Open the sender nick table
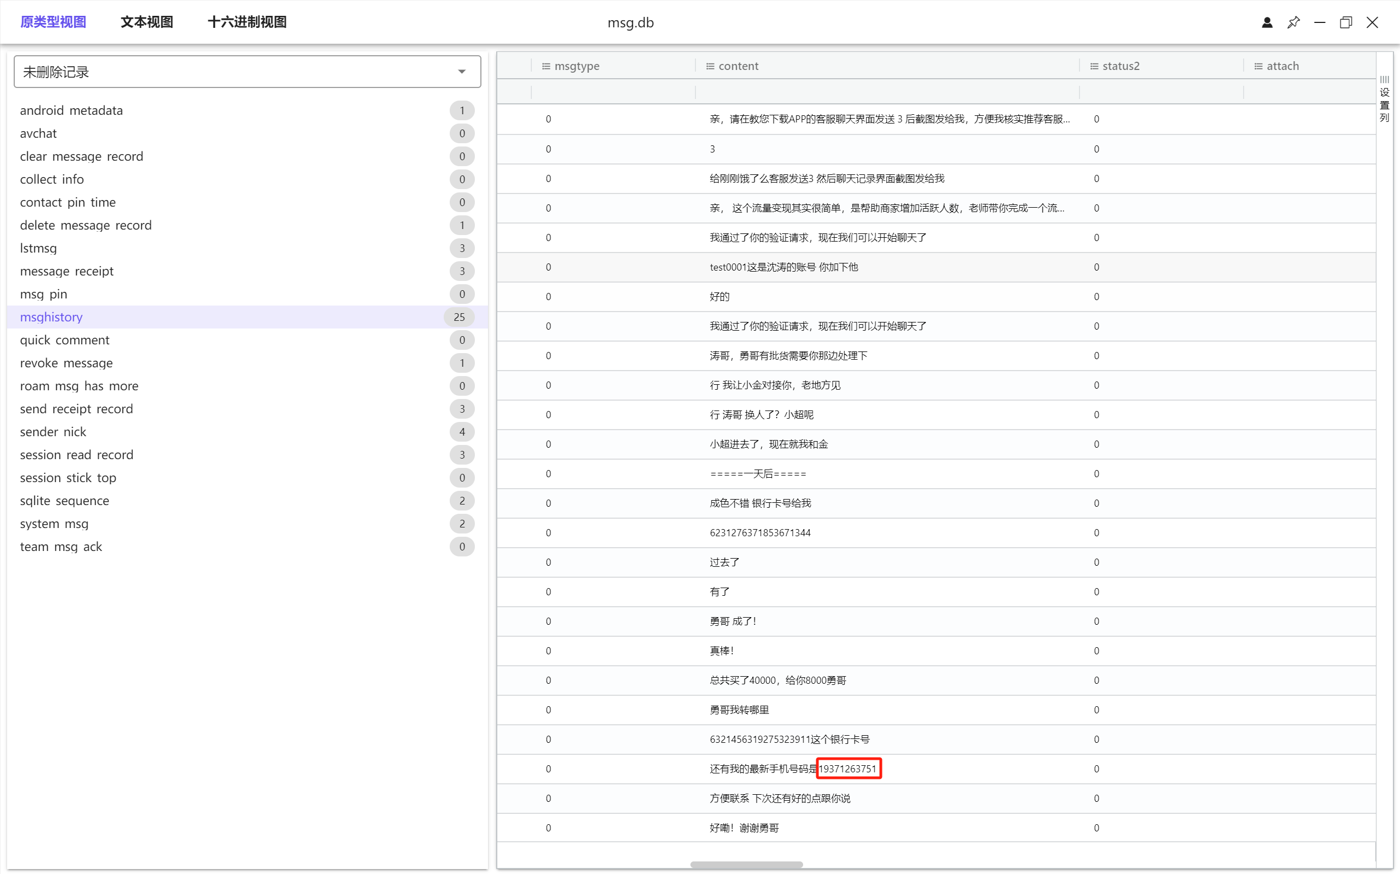This screenshot has height=874, width=1400. 53,432
